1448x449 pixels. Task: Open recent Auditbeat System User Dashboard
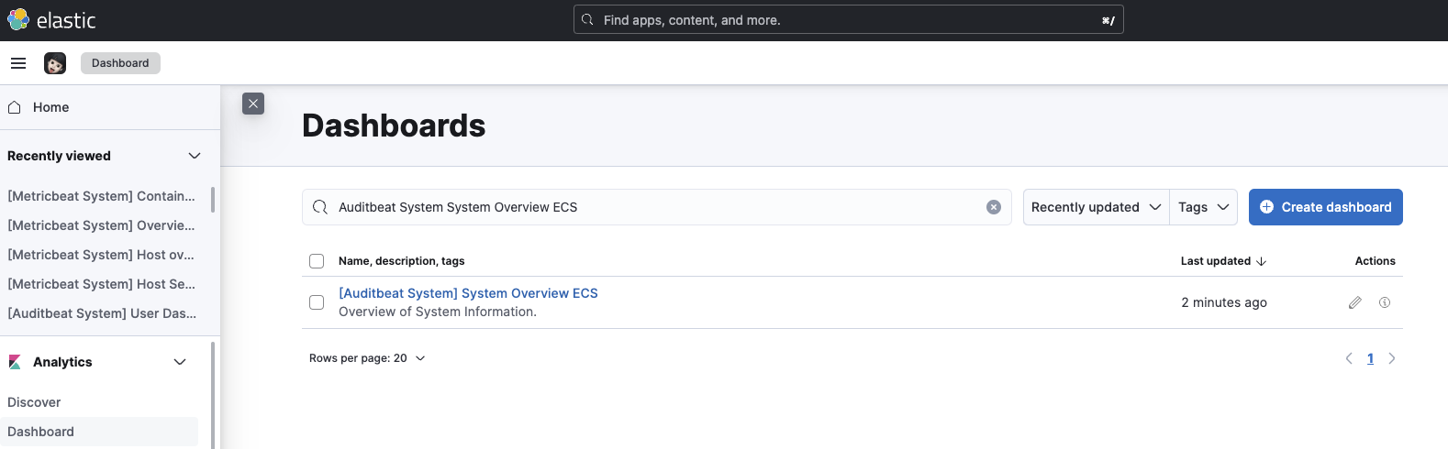point(101,313)
